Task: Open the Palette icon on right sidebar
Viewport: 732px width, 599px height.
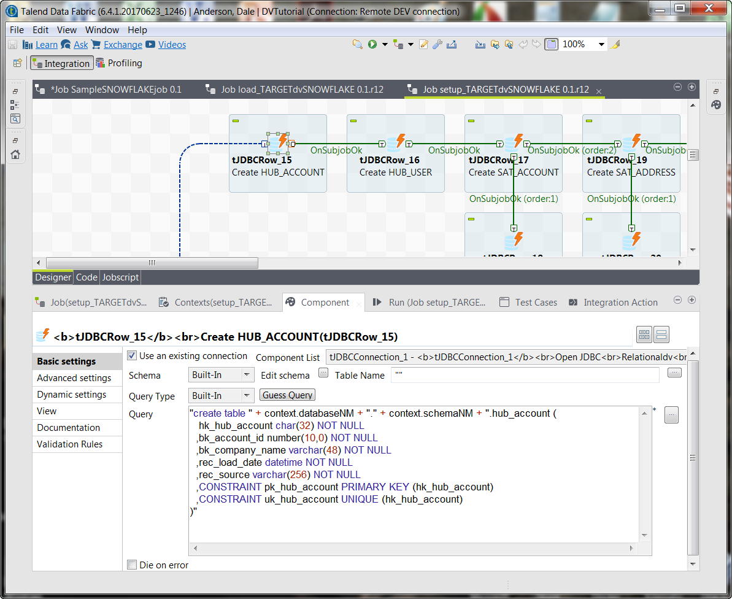Action: [716, 105]
